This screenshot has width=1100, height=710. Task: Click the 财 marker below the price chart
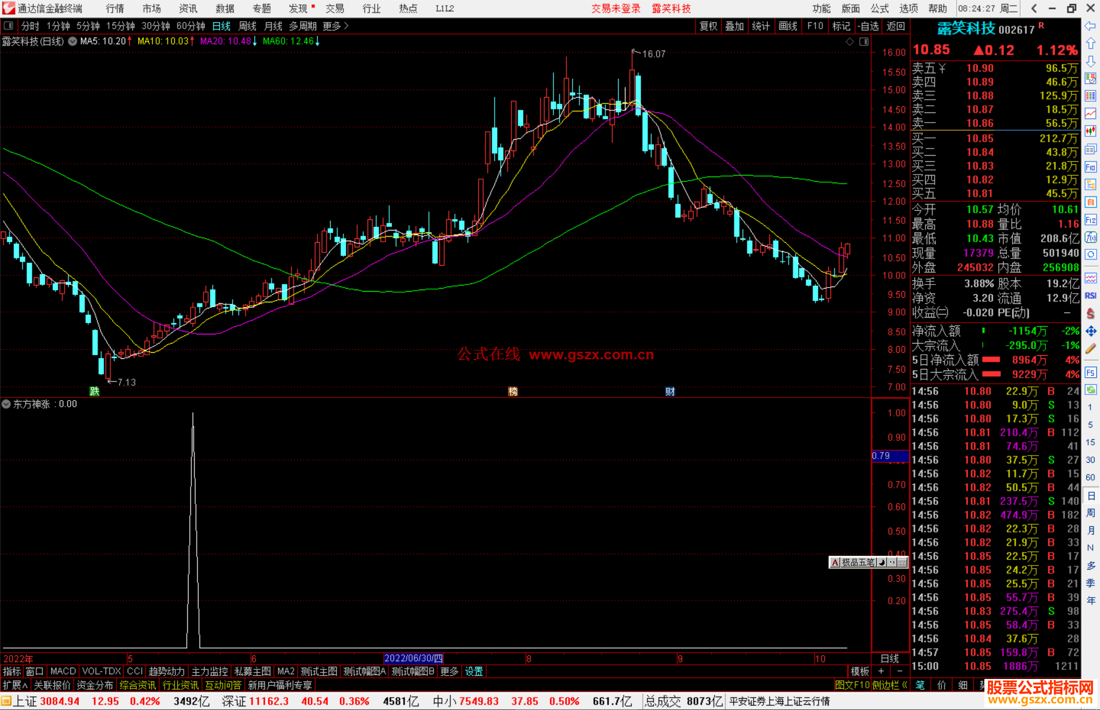[x=670, y=391]
